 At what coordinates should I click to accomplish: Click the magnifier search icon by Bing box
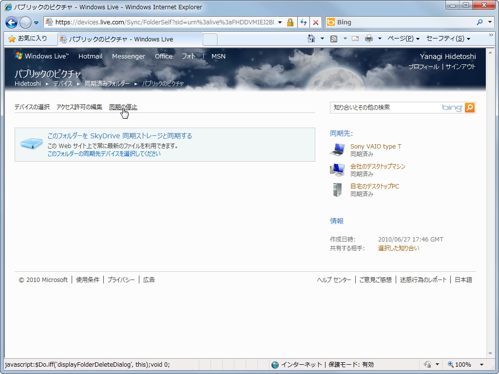(x=480, y=22)
